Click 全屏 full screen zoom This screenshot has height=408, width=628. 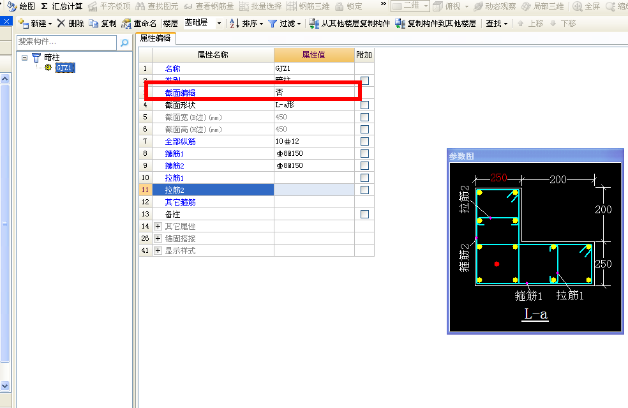click(587, 6)
